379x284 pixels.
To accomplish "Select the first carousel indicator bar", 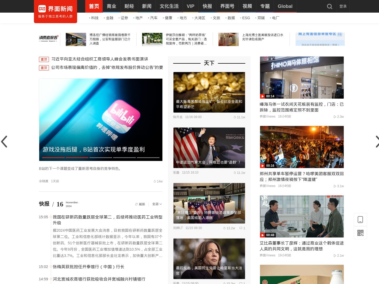I will coord(53,158).
